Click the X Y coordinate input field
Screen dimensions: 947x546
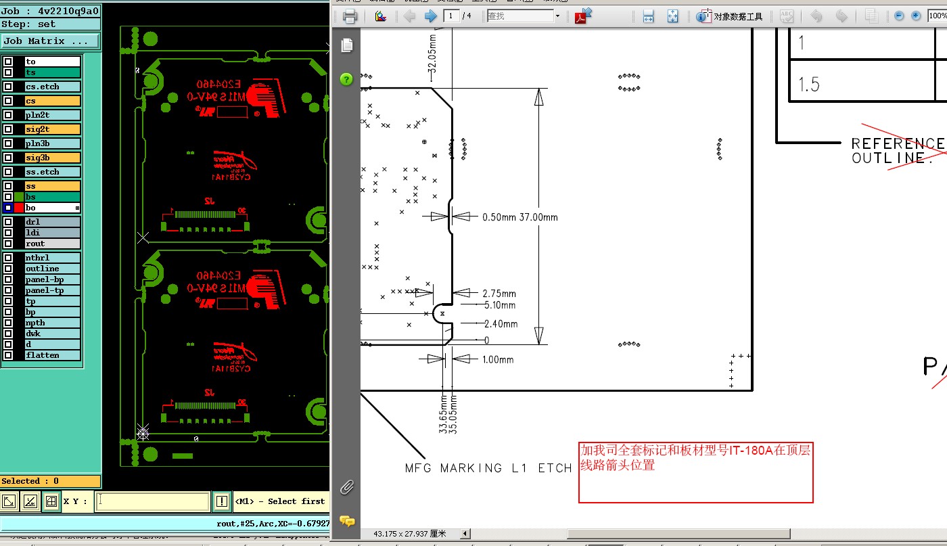click(152, 501)
